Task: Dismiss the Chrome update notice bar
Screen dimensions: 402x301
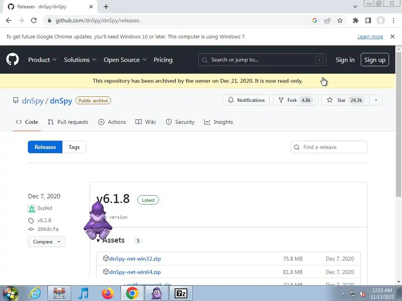Action: tap(393, 36)
